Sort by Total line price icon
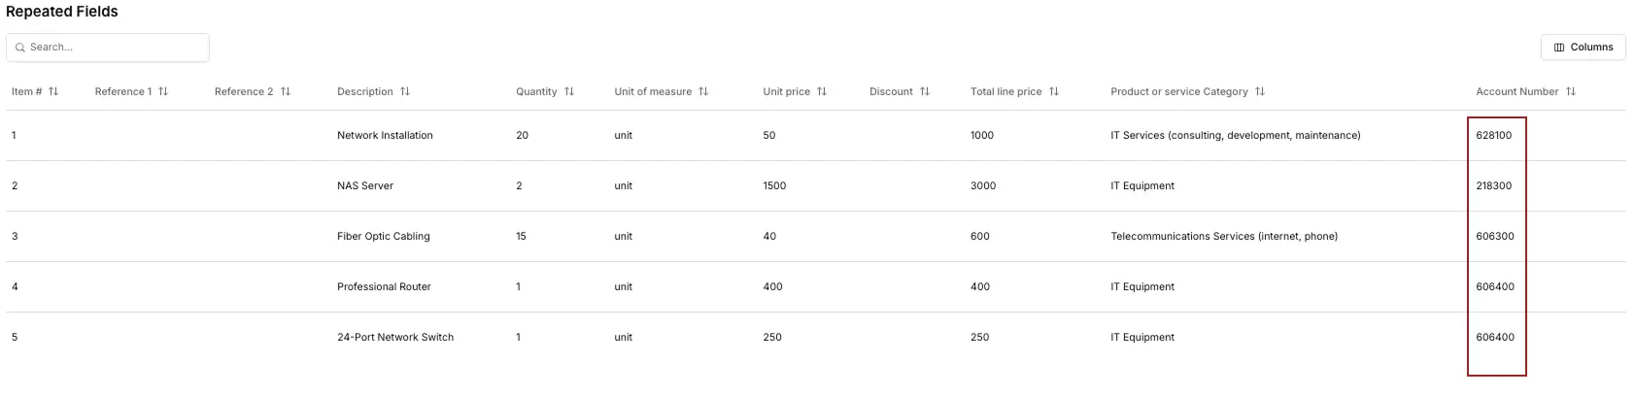 (1054, 91)
